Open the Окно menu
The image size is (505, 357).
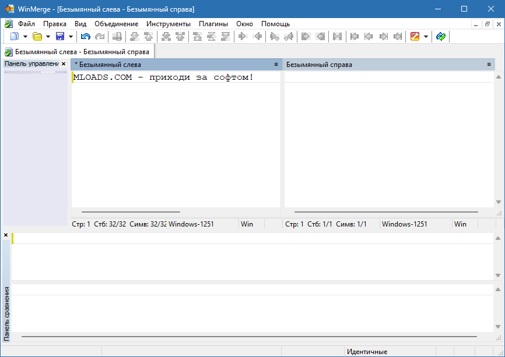click(x=244, y=24)
